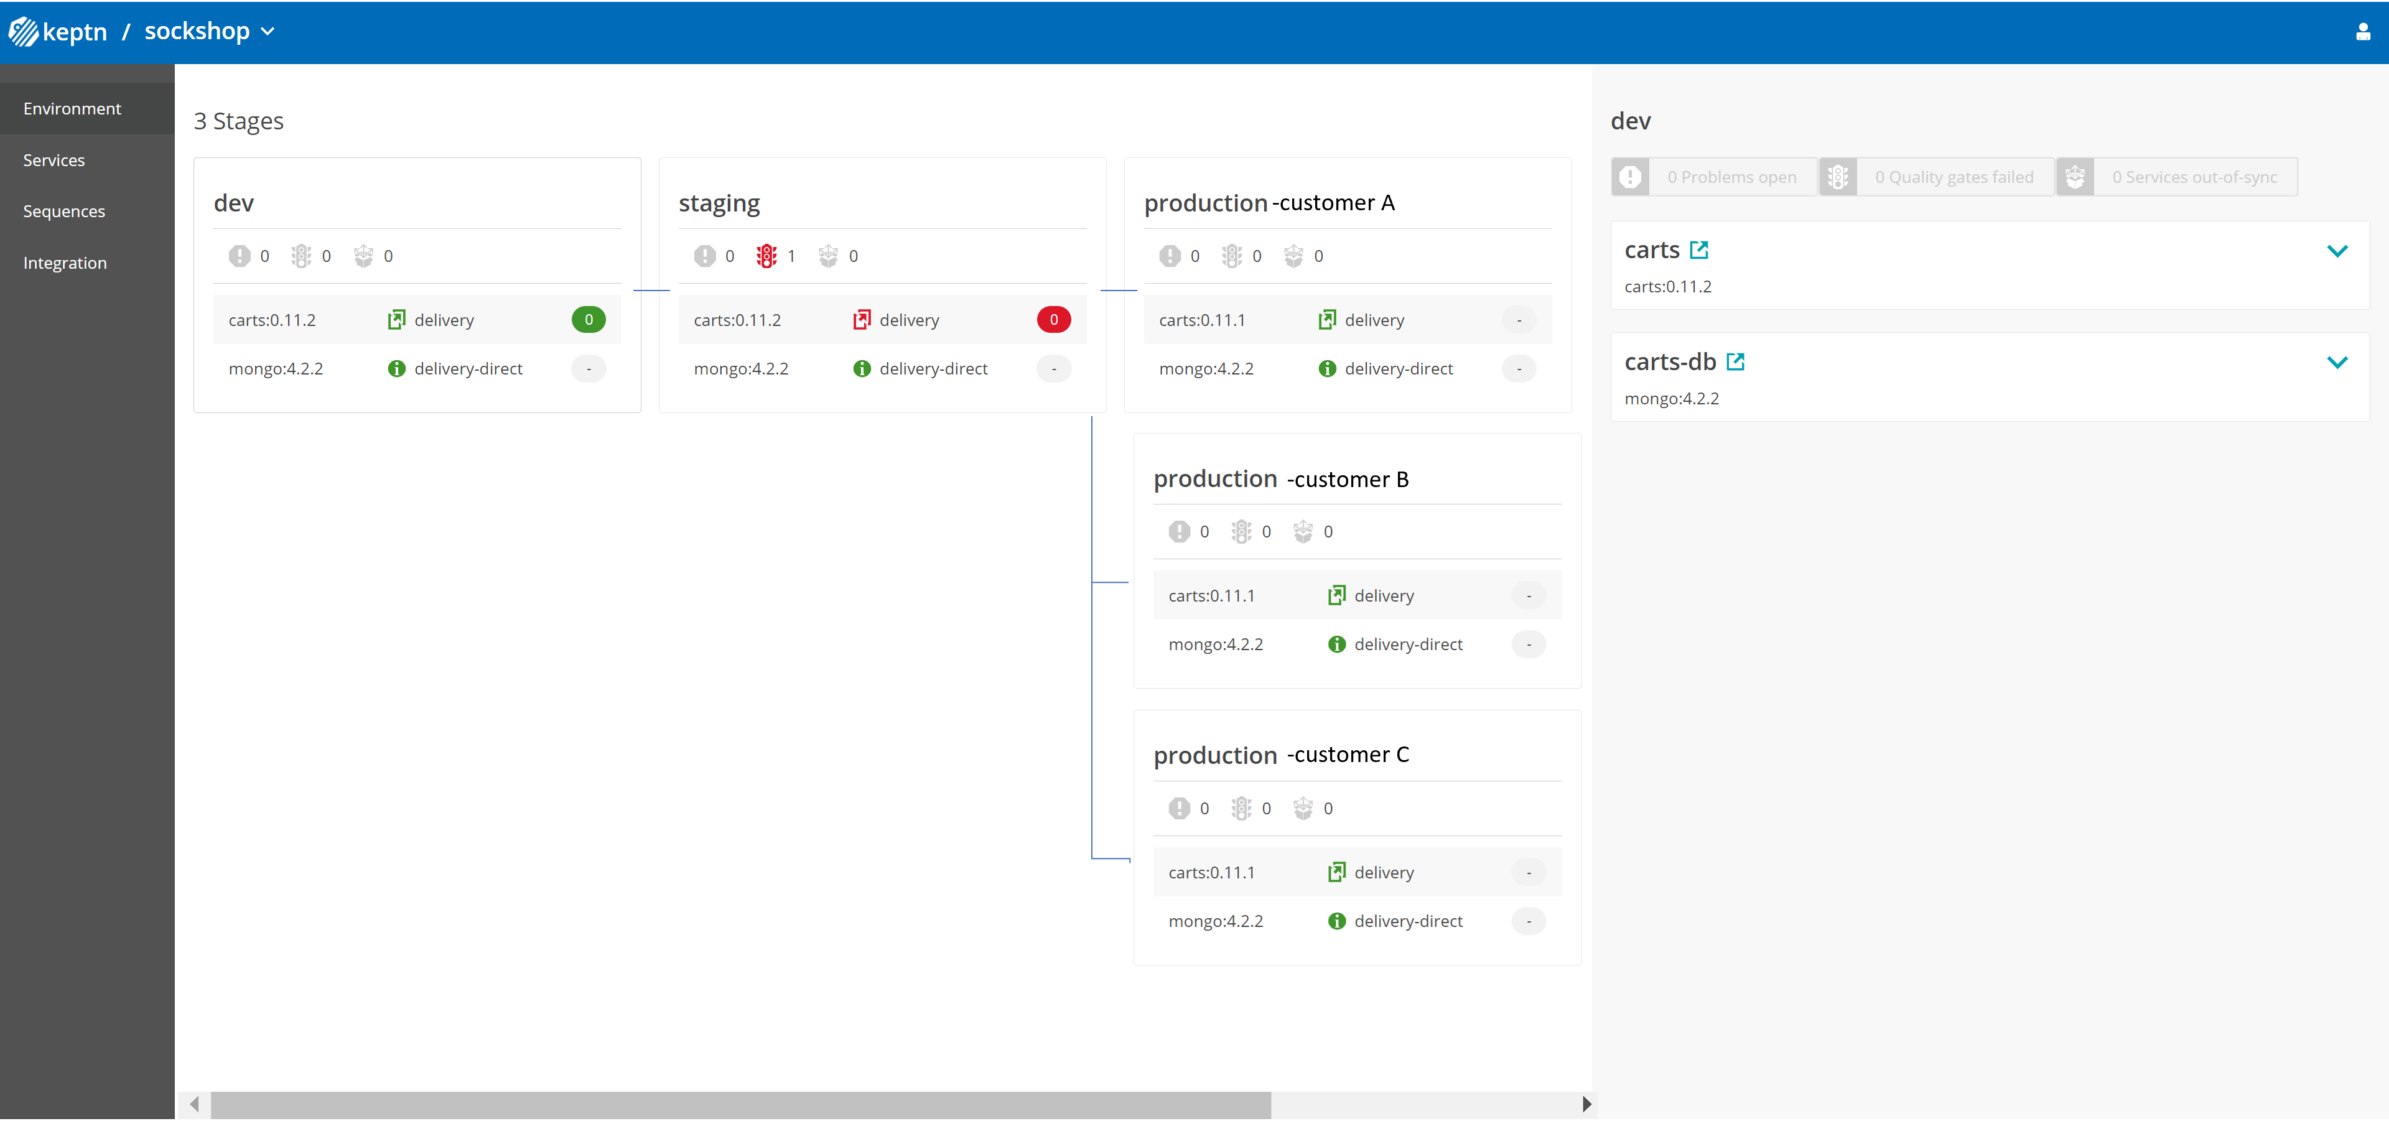Open the delivery sequence icon beside carts:0.11.2 in dev
The width and height of the screenshot is (2389, 1121).
[397, 319]
